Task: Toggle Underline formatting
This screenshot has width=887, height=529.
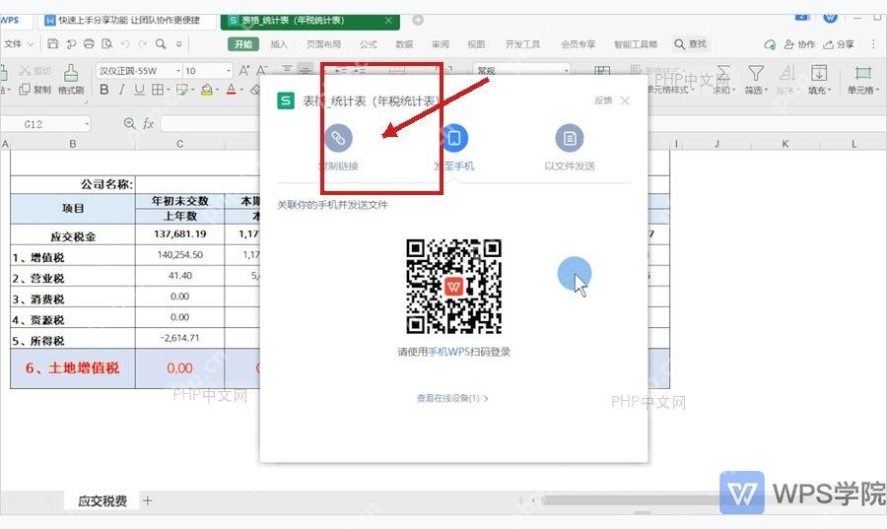Action: (139, 90)
